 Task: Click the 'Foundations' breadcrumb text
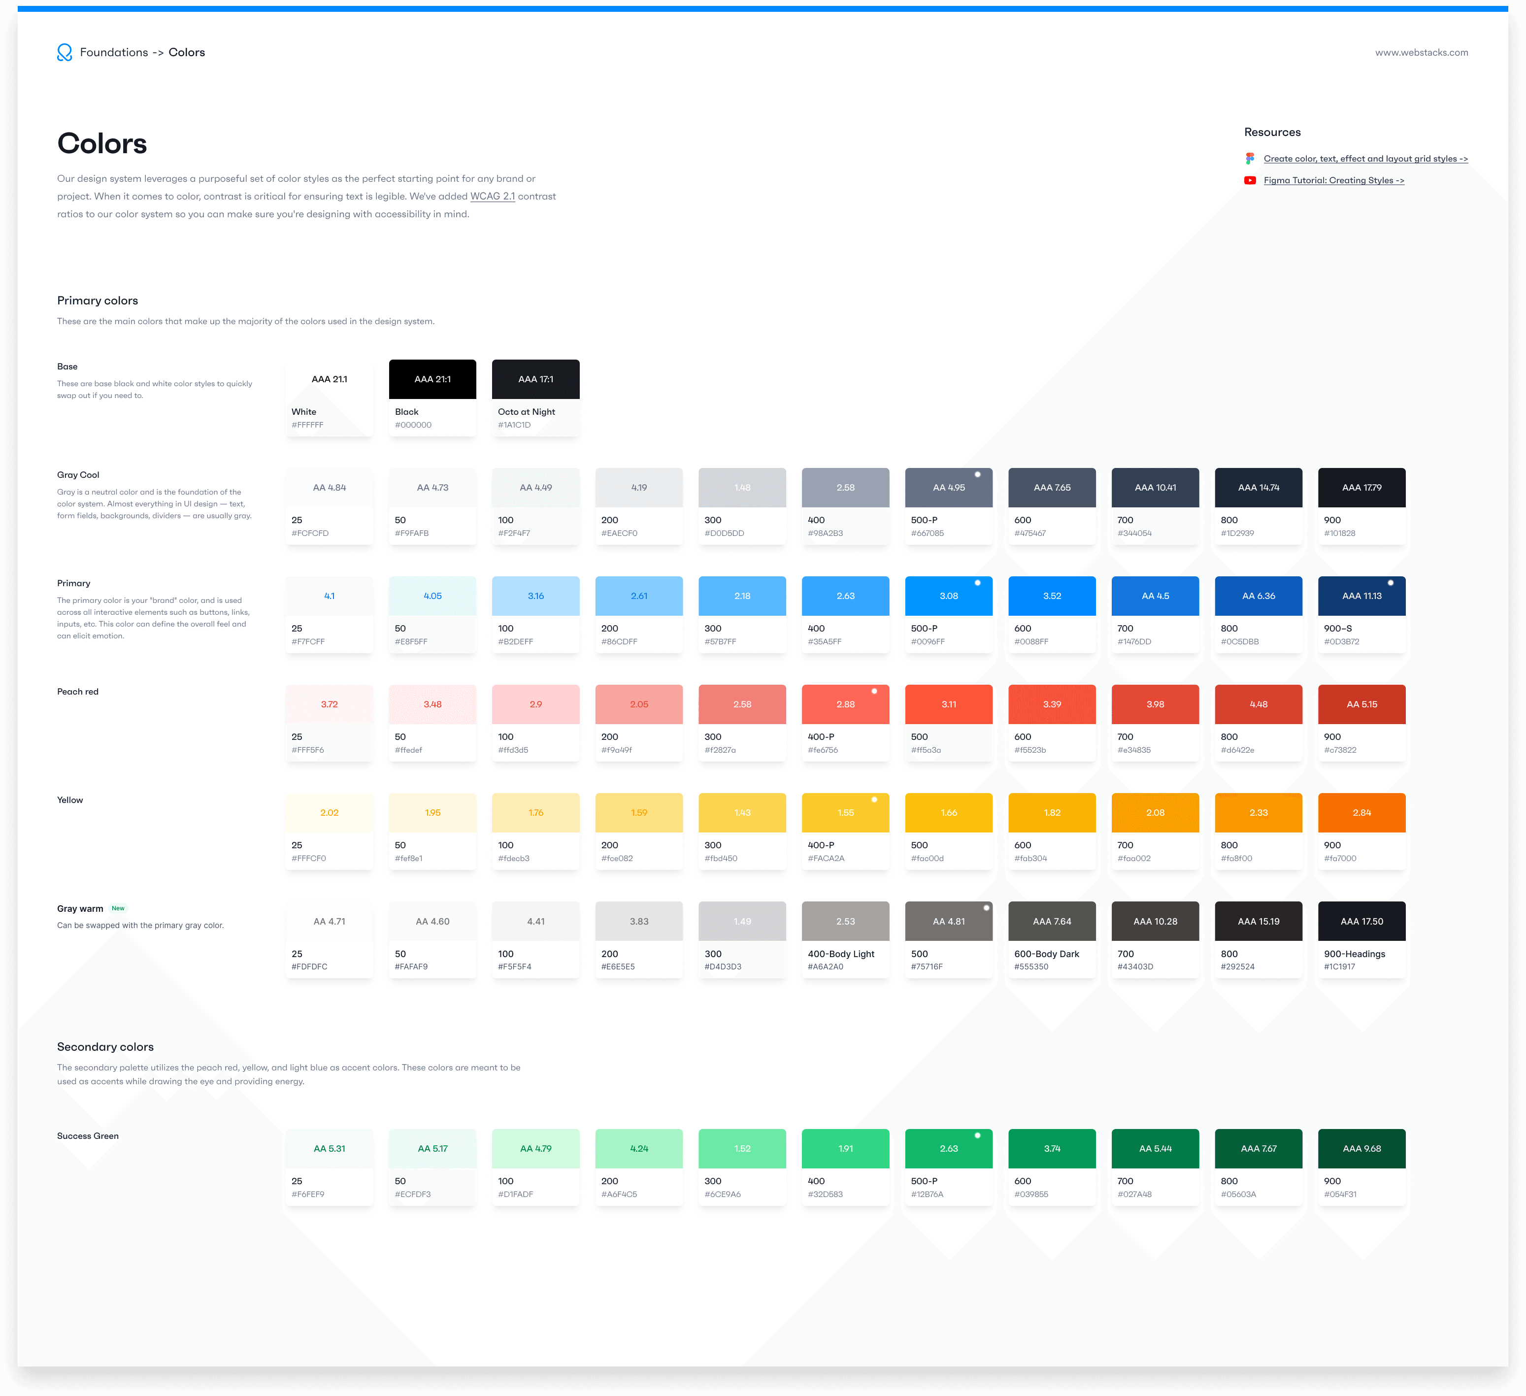pyautogui.click(x=114, y=52)
